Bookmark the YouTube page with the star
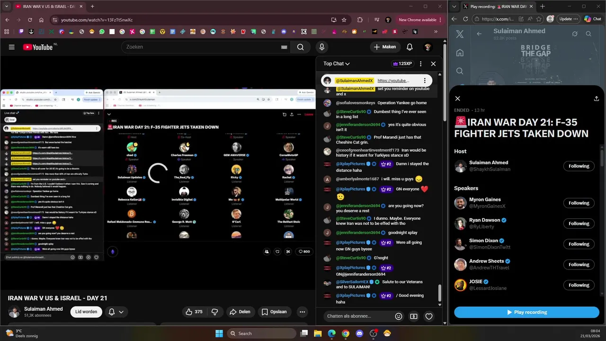This screenshot has width=606, height=341. click(344, 20)
